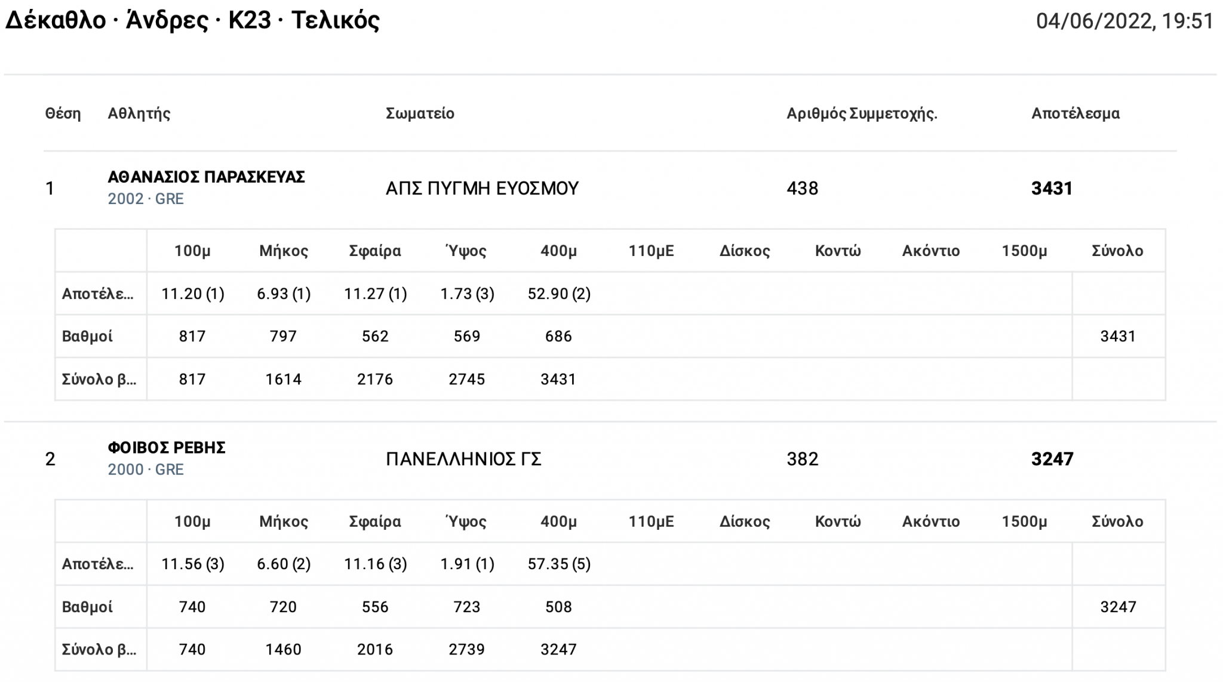Click athlete name ΦΟΙΒΟΣ ΡΕΒΗΣ
Image resolution: width=1223 pixels, height=682 pixels.
point(167,448)
